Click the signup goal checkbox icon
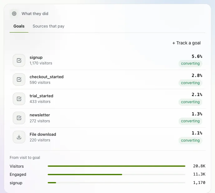Image resolution: width=215 pixels, height=193 pixels. click(x=19, y=60)
